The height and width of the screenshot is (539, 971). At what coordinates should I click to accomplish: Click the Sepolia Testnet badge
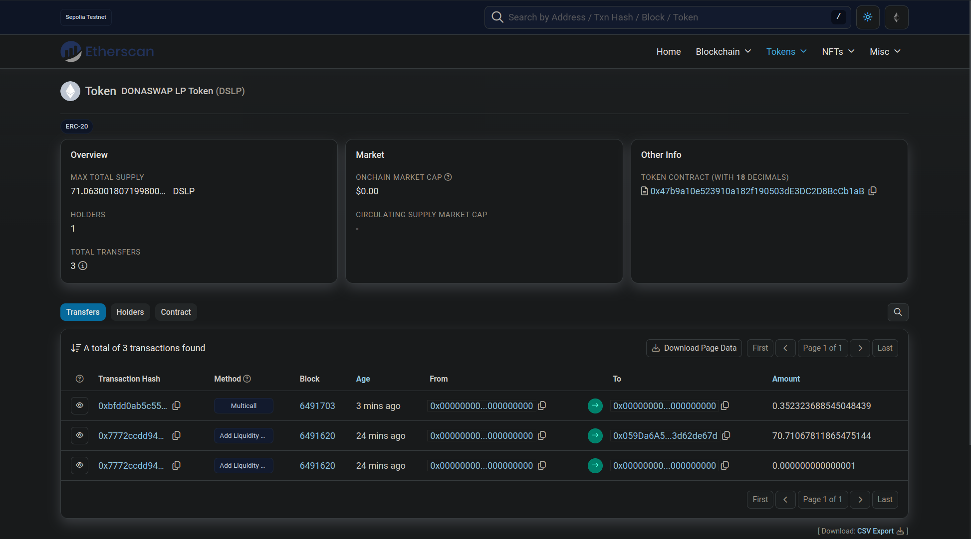click(86, 17)
